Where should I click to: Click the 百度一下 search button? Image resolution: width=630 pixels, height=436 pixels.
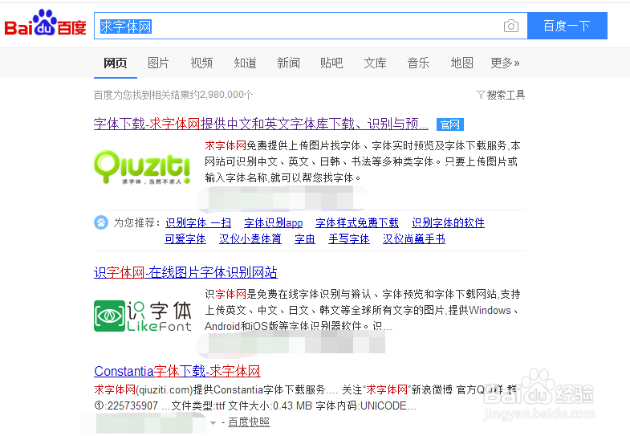pos(567,26)
